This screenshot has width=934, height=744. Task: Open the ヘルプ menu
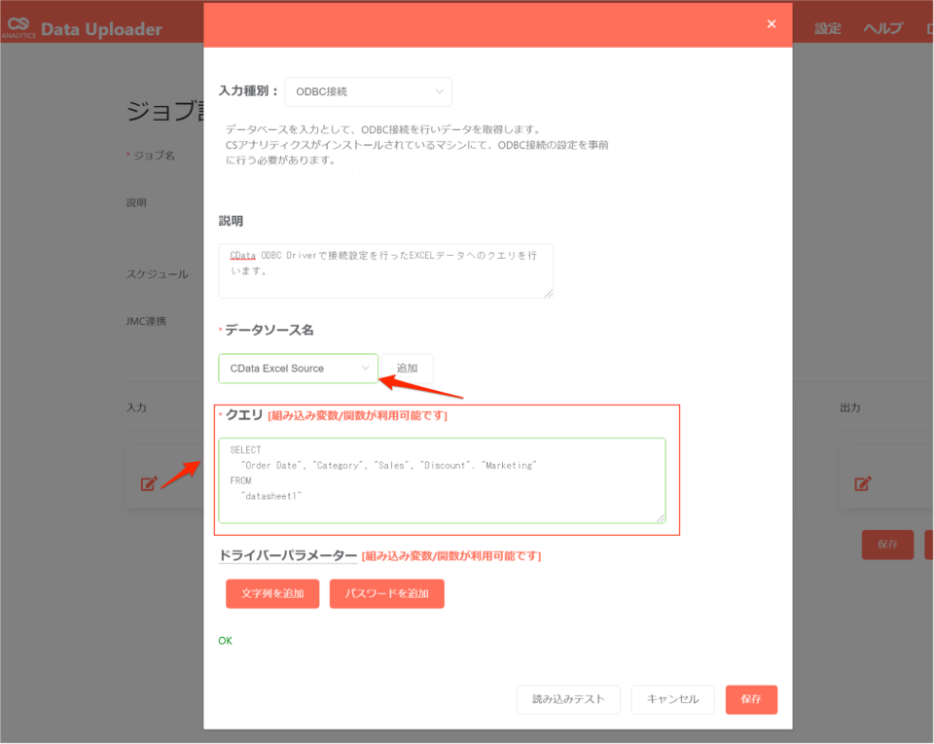pos(881,28)
